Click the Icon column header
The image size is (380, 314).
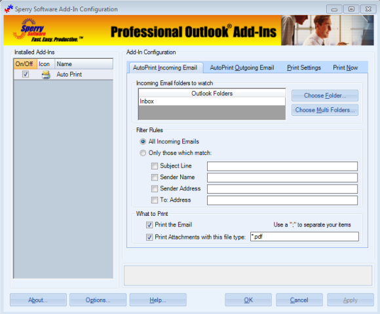(46, 64)
